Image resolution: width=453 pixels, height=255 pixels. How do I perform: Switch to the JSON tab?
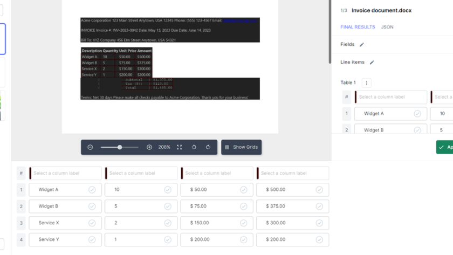pos(387,27)
